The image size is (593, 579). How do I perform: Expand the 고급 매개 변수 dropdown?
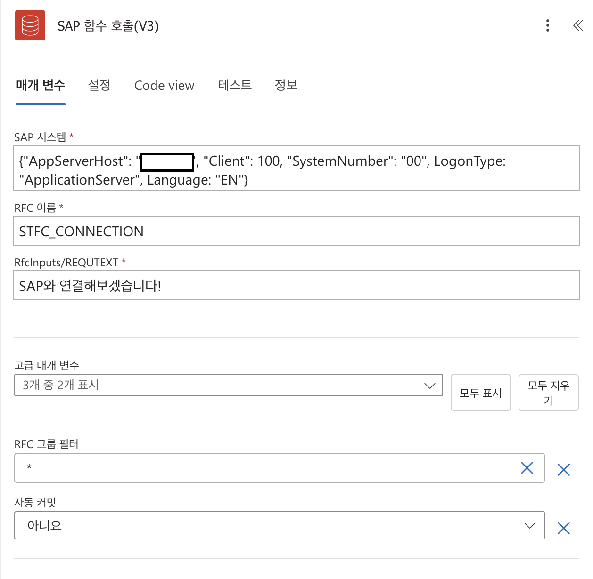(x=229, y=385)
